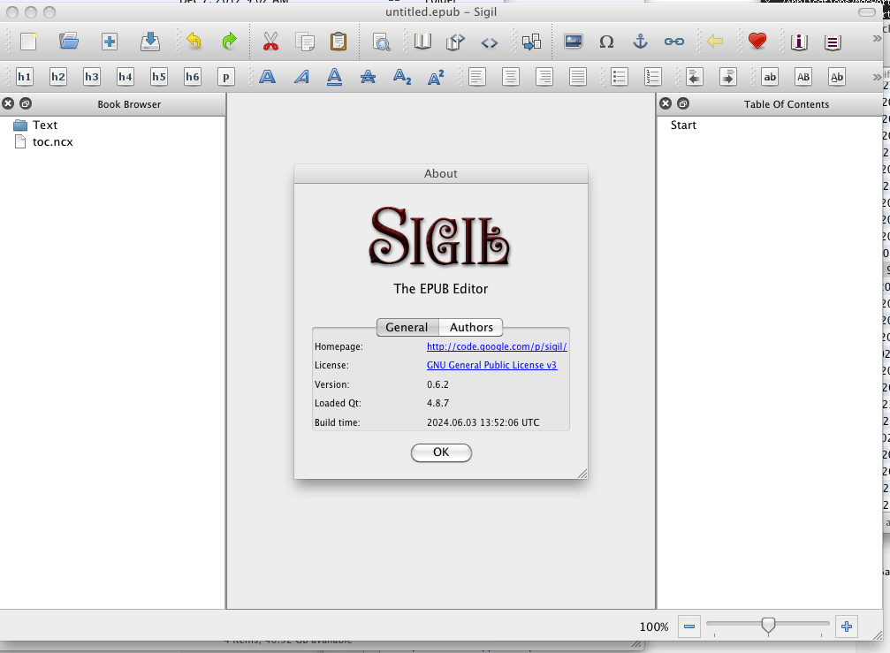
Task: Change case to uppercase AB
Action: tap(803, 77)
